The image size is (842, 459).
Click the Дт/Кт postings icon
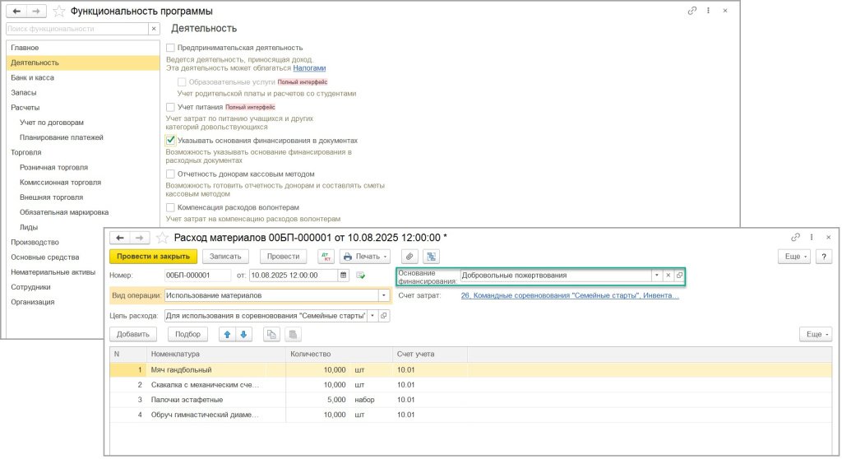(x=325, y=256)
